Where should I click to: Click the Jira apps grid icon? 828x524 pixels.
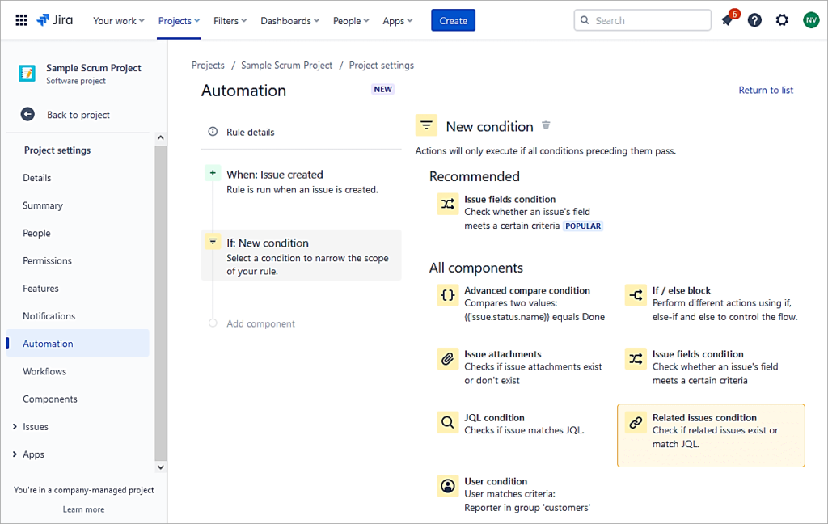[21, 20]
